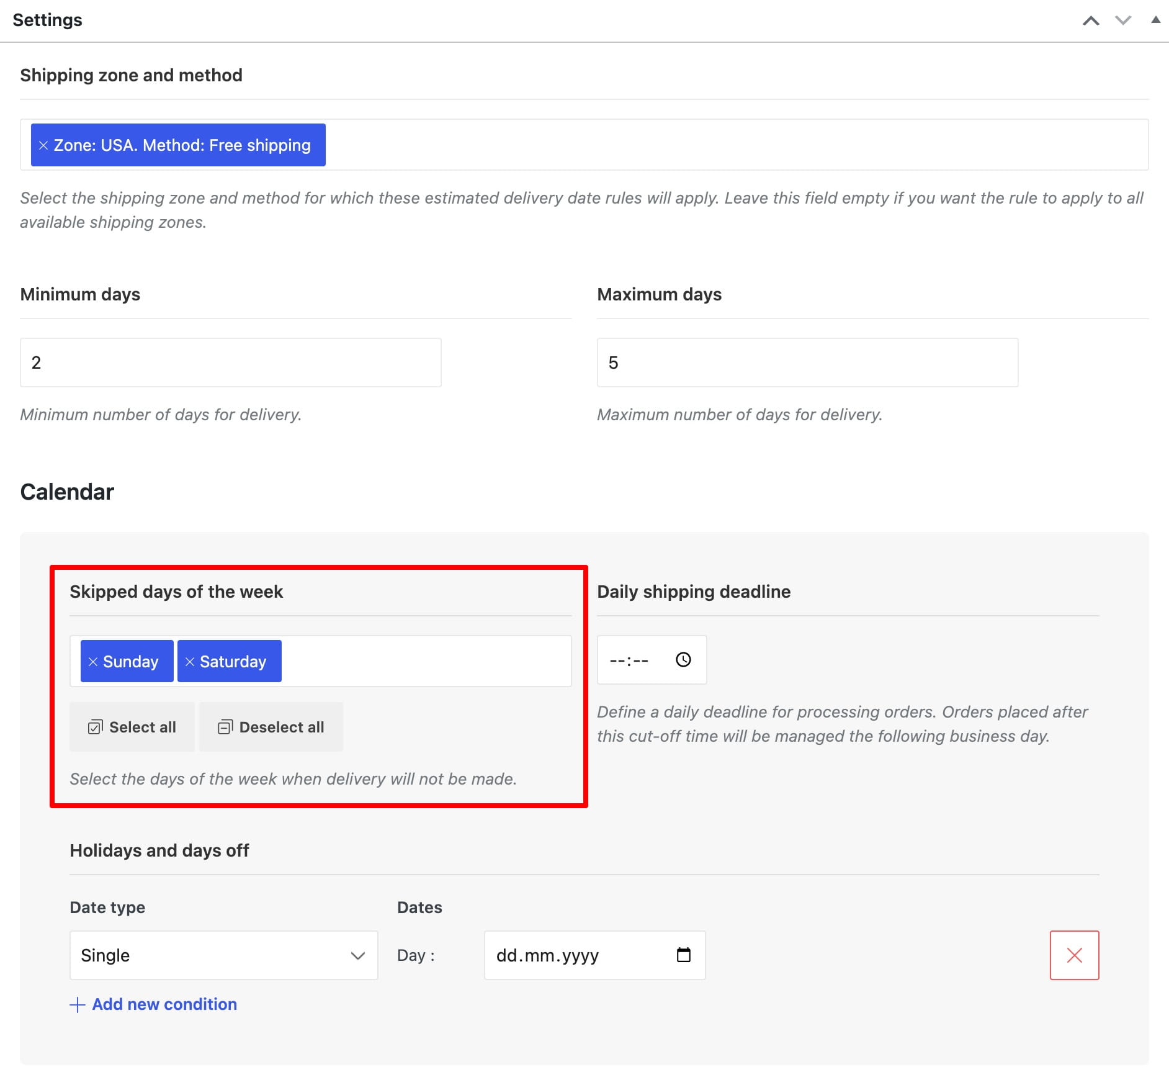Click the Deselect all days button
The height and width of the screenshot is (1090, 1169).
[271, 727]
